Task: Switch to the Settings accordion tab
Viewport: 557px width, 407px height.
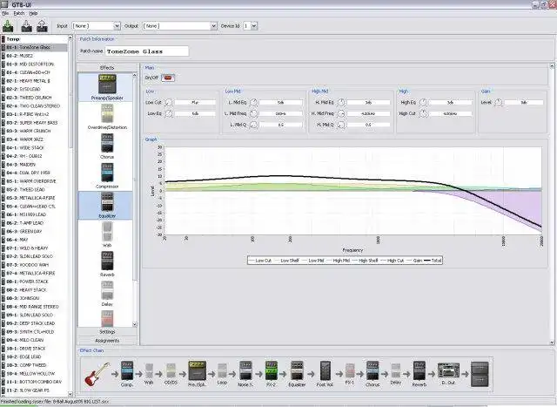Action: (107, 331)
